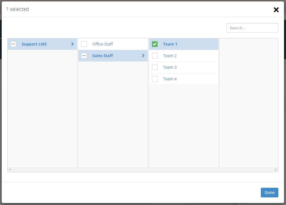This screenshot has height=205, width=286.
Task: Select the Sales Staff branch label
Action: click(102, 56)
